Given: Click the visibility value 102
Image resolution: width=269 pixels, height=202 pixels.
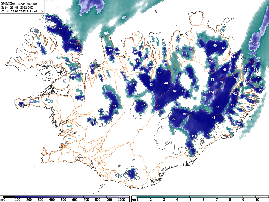Looking at the screenshot, I should point(210,60).
